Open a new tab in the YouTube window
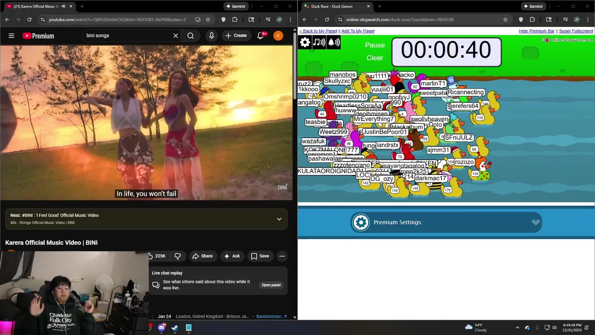The image size is (595, 335). pos(82,7)
